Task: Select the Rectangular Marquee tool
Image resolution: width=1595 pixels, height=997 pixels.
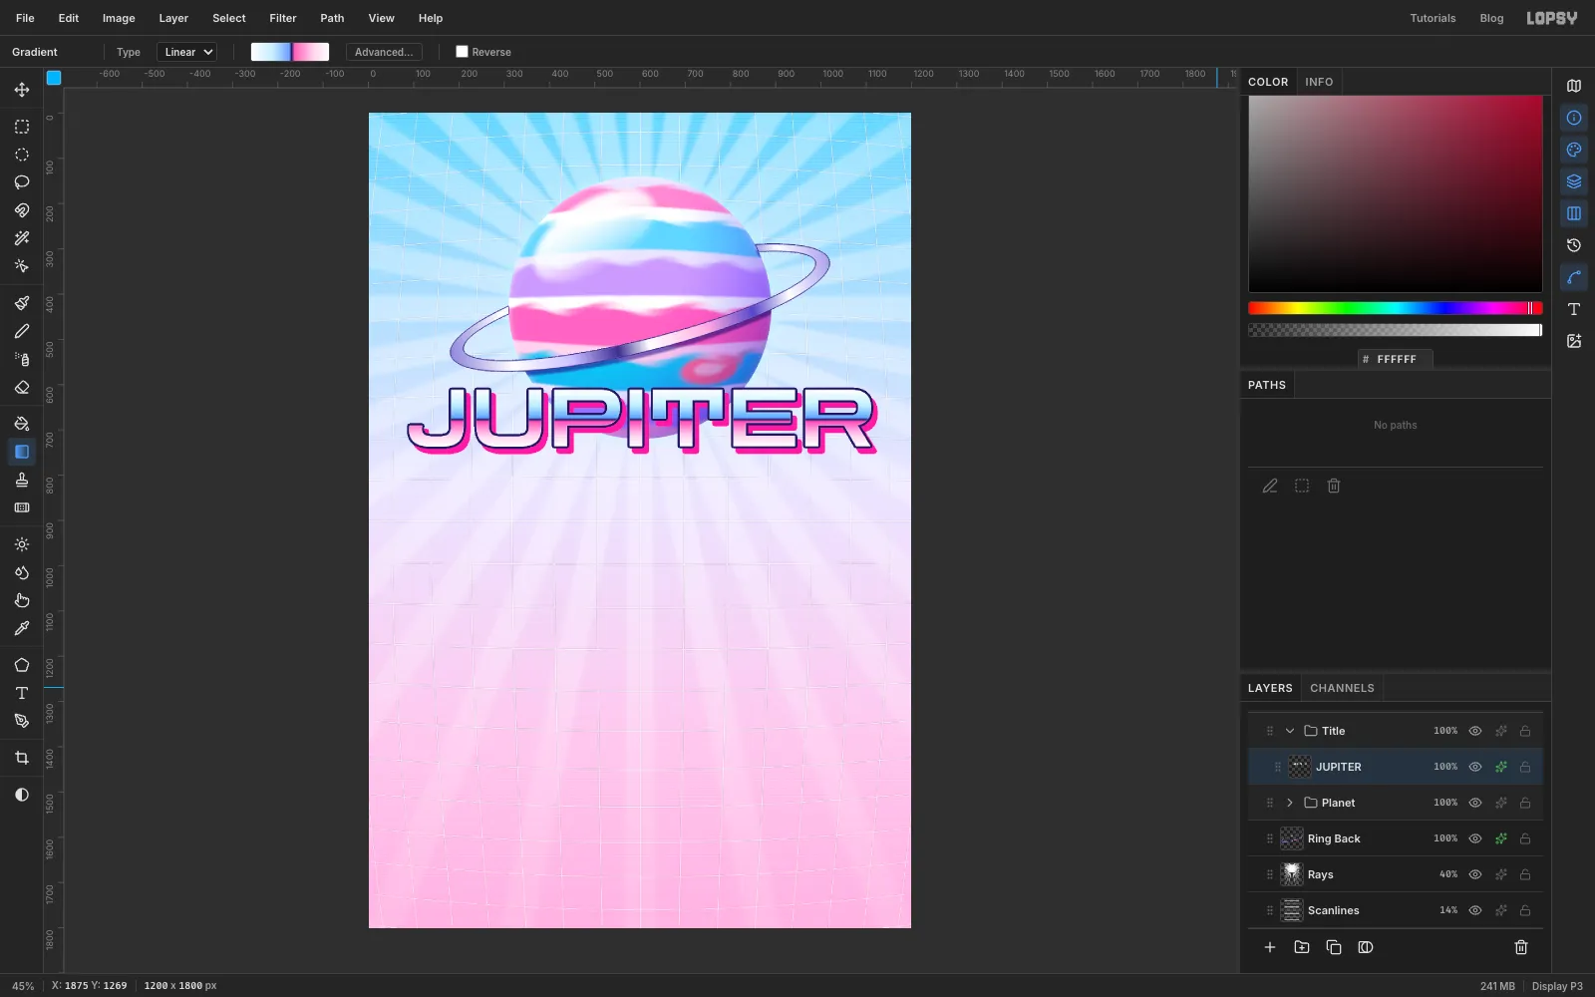Action: (x=22, y=127)
